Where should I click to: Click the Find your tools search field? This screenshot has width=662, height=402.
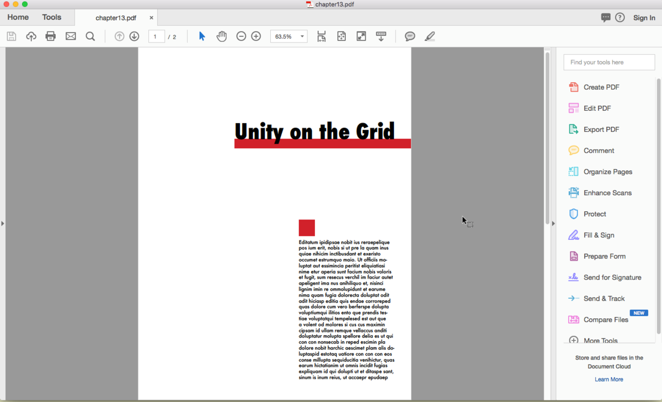pyautogui.click(x=609, y=62)
